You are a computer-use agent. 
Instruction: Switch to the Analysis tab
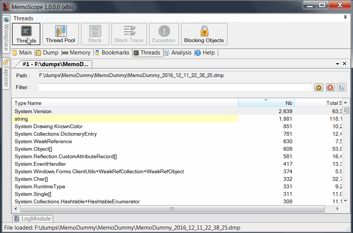(x=178, y=53)
